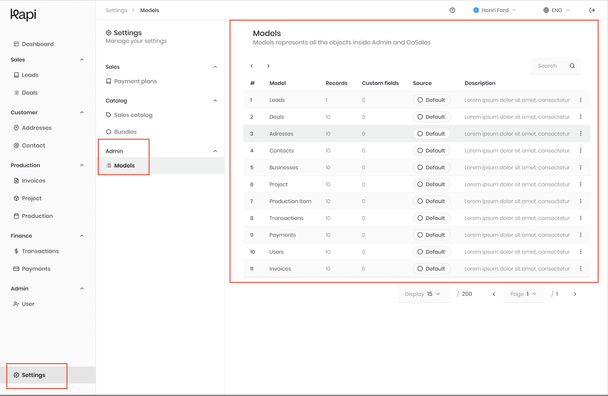Open Payments under Finance in sidebar
The width and height of the screenshot is (608, 396).
pos(32,269)
